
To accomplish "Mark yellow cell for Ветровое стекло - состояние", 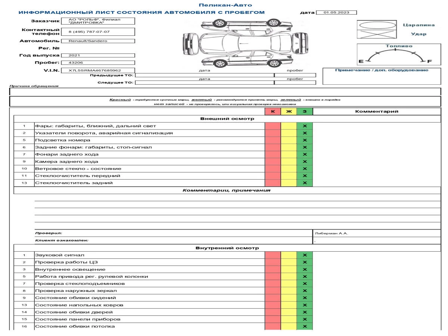I will [x=289, y=169].
